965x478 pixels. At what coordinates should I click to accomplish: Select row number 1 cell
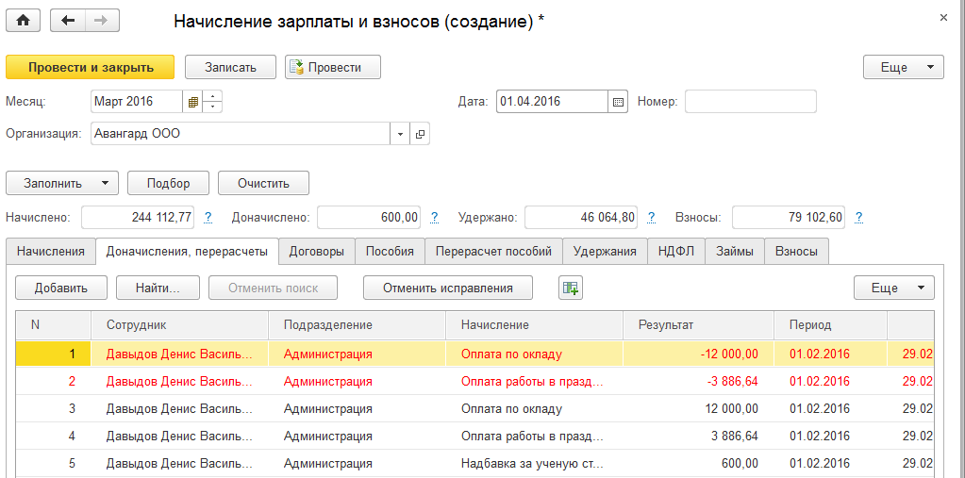[x=54, y=354]
